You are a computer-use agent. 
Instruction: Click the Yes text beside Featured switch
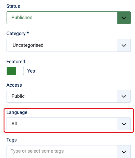coord(31,71)
